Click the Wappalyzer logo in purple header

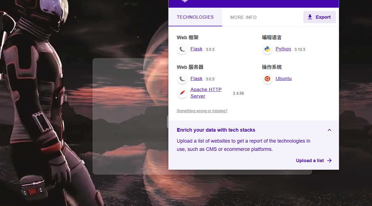pos(185,1)
